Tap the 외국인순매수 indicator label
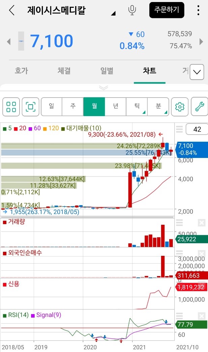 coord(22,253)
